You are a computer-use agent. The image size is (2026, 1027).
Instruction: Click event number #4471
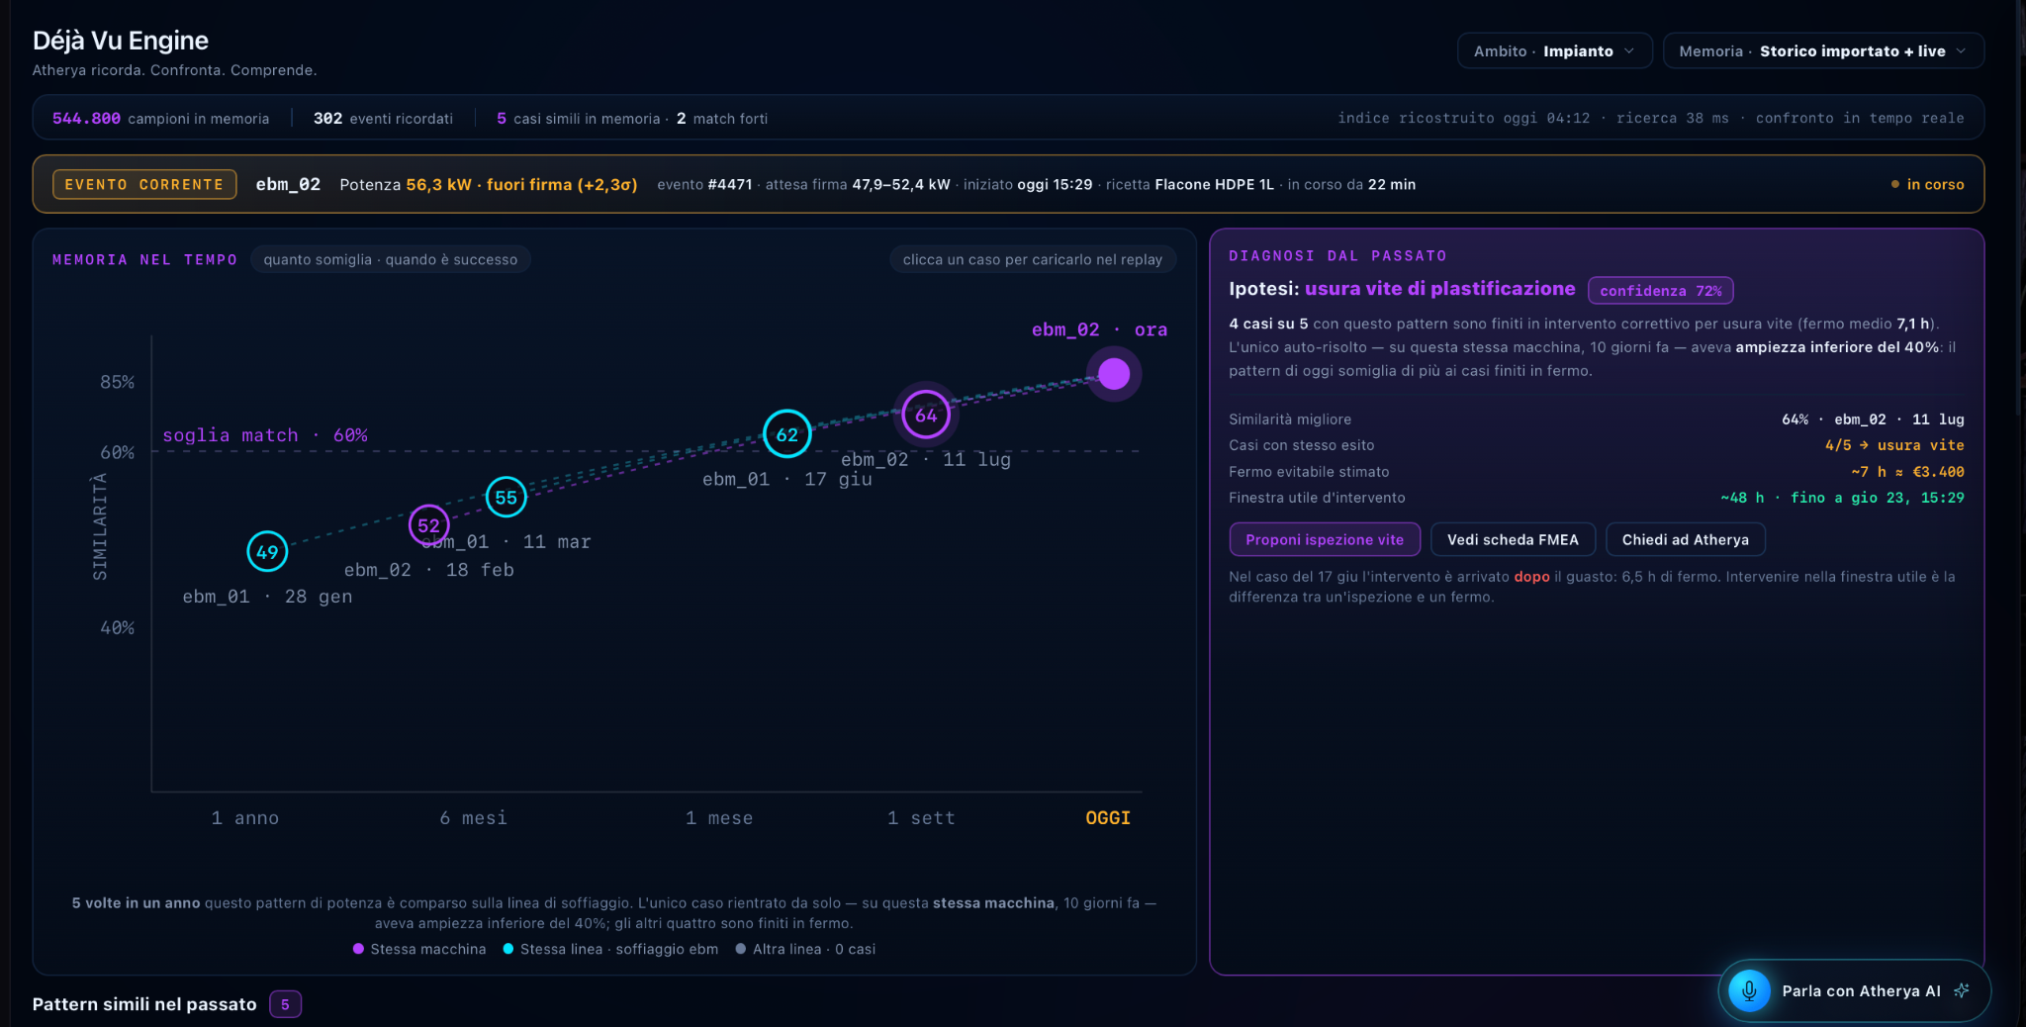point(730,185)
